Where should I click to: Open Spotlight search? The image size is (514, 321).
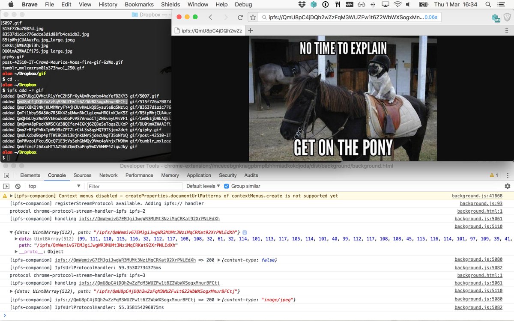488,4
